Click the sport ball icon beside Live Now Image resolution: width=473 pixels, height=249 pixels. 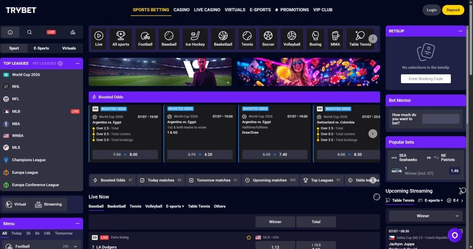(376, 197)
